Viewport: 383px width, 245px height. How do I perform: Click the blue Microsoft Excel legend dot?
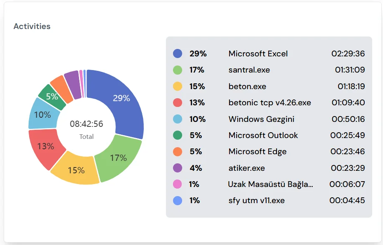pyautogui.click(x=178, y=53)
